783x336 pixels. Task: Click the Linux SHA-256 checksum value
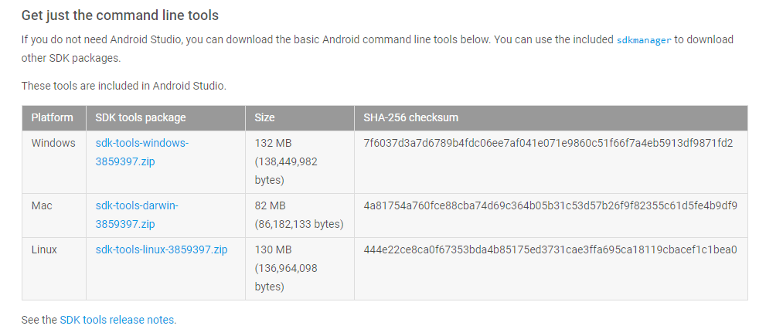pyautogui.click(x=550, y=249)
